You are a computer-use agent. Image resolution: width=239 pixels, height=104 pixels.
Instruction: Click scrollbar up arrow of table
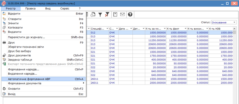click(x=234, y=29)
